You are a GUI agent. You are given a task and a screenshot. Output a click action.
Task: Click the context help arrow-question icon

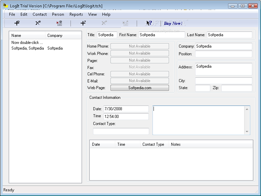[149, 23]
